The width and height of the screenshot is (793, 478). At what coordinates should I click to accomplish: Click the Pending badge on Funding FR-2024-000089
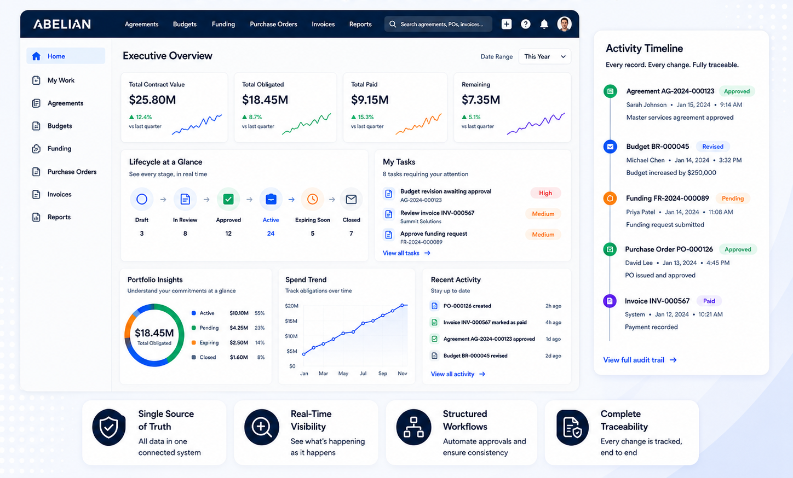733,199
